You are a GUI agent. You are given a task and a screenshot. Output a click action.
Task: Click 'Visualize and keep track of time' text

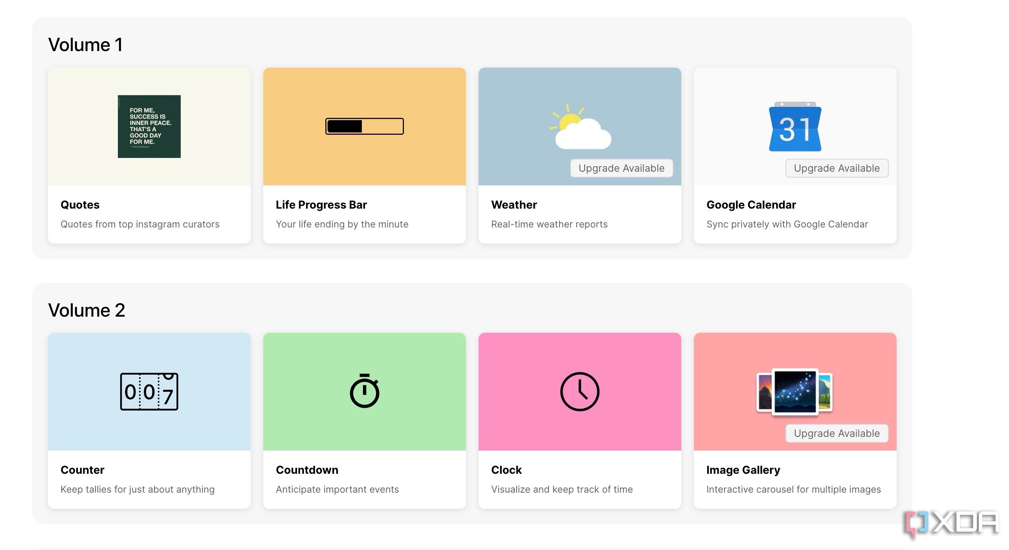tap(562, 489)
